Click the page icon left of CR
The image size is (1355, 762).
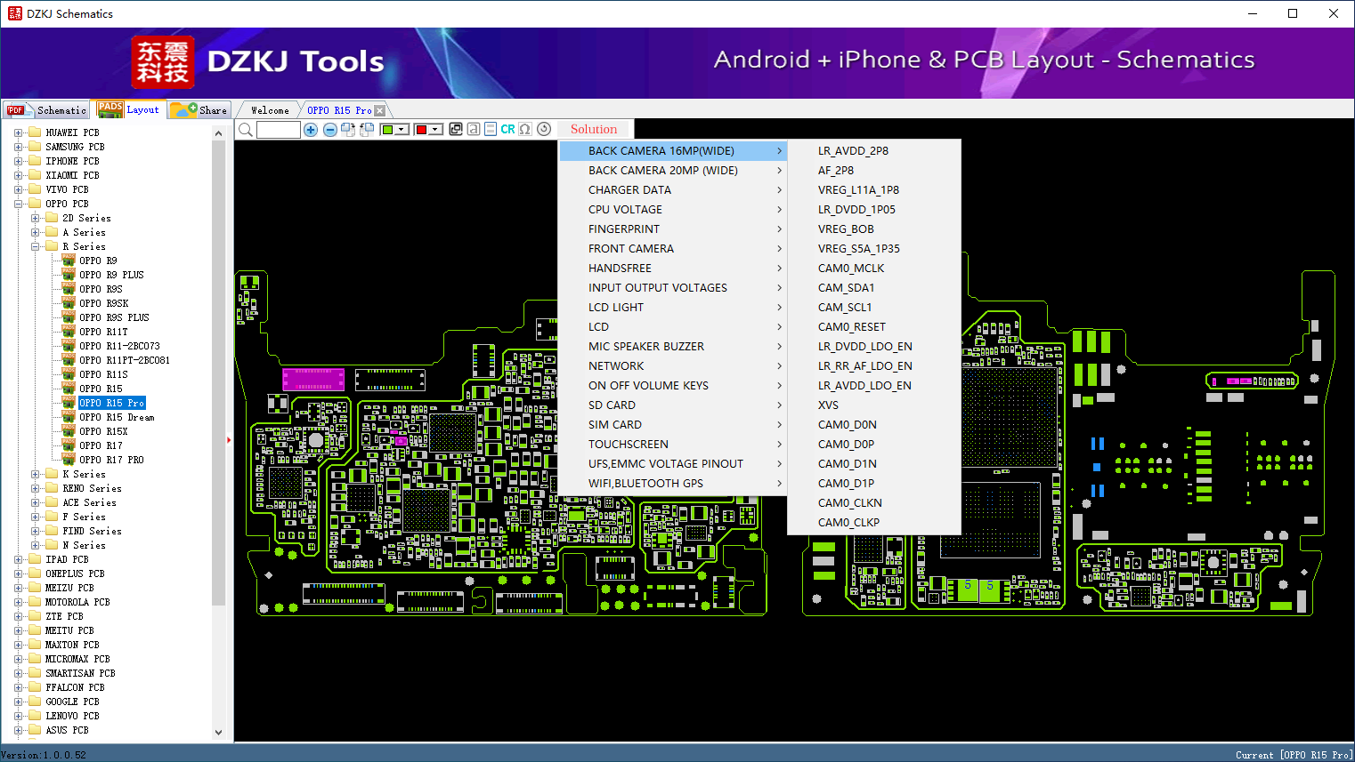click(491, 129)
